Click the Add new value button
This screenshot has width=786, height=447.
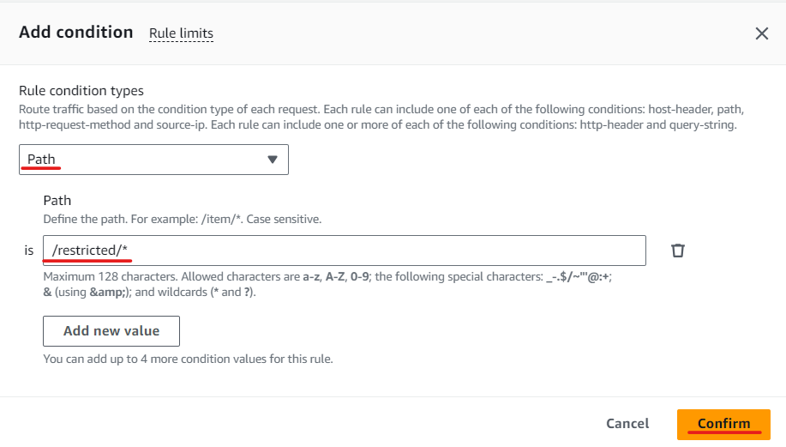click(x=111, y=331)
